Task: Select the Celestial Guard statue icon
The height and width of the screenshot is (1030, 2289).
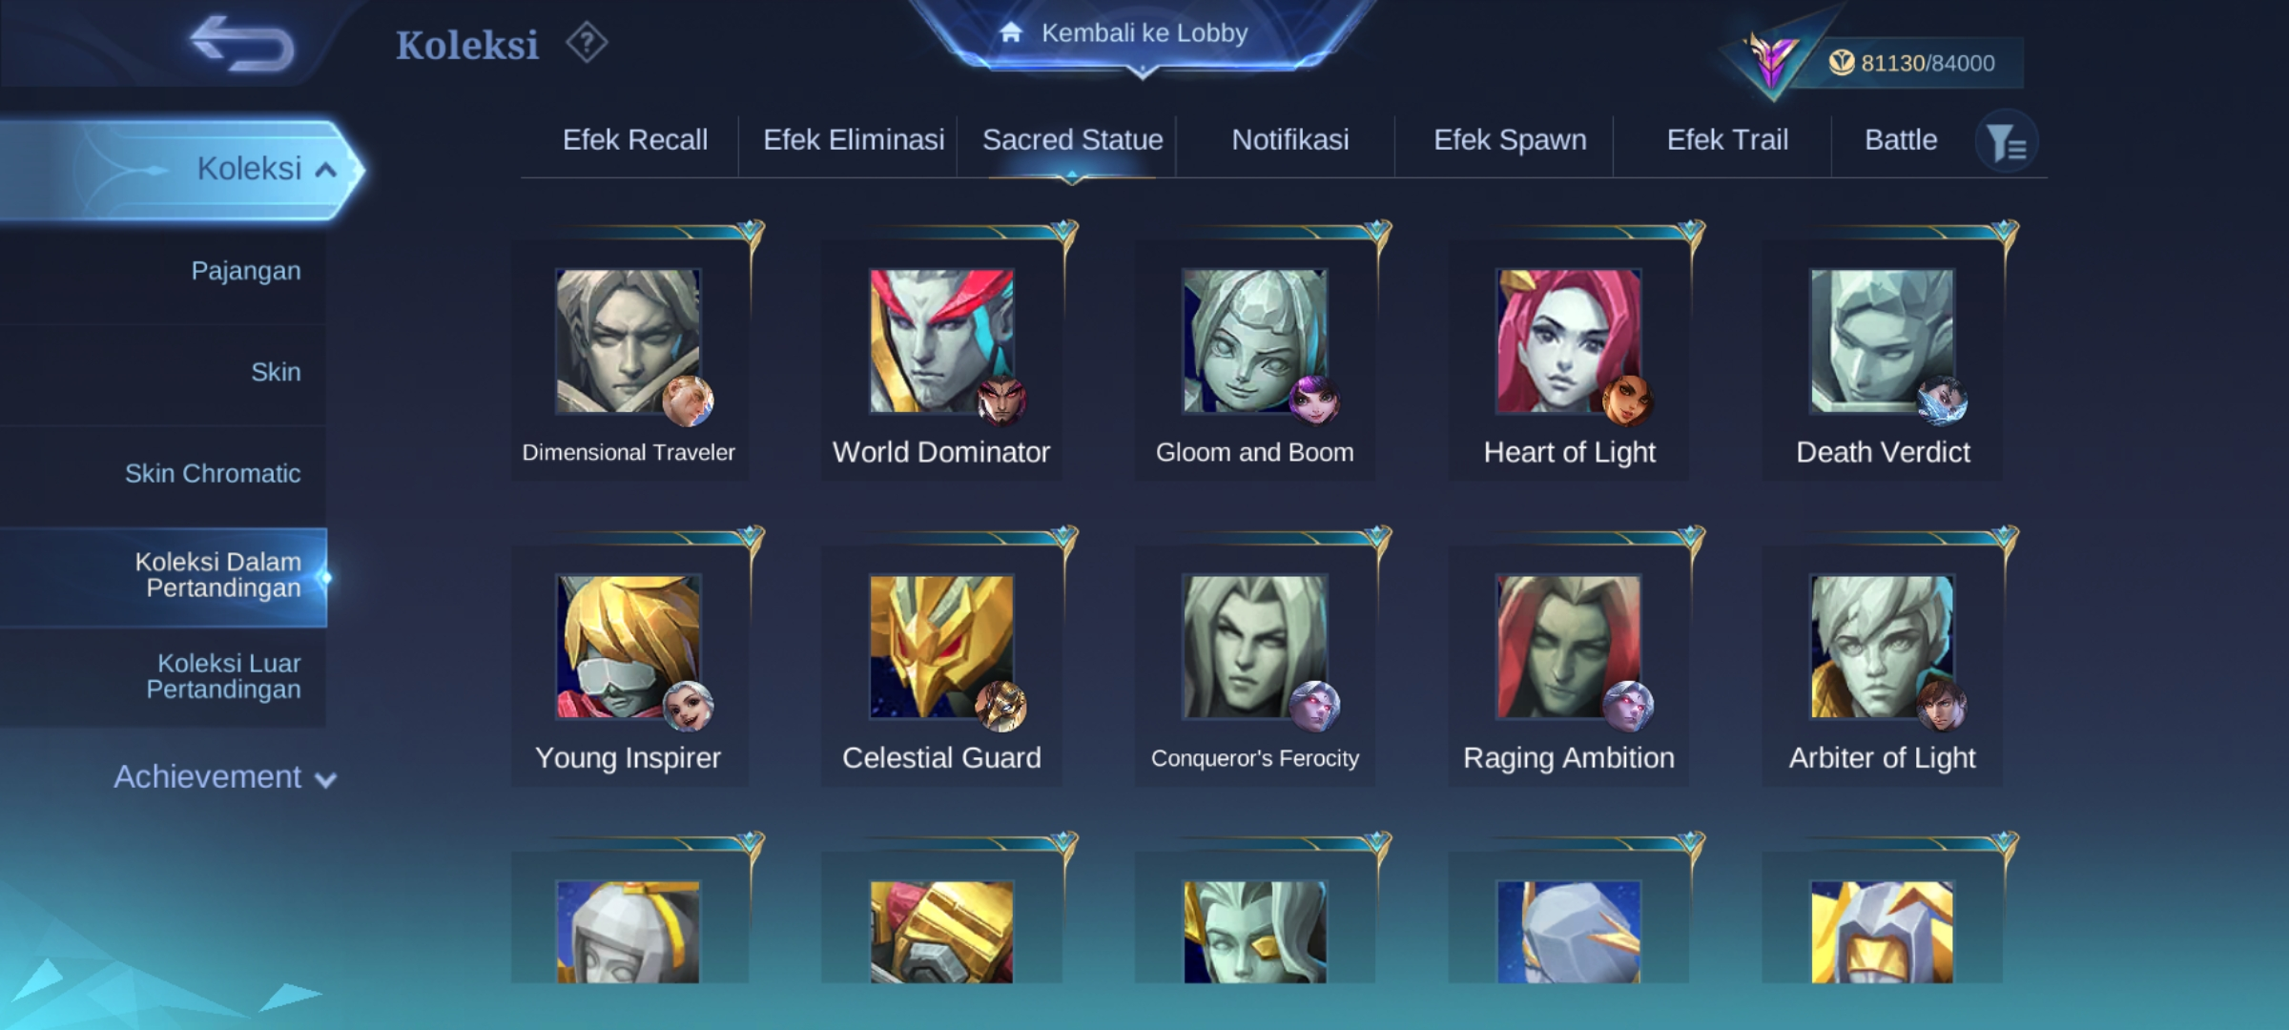Action: (x=941, y=647)
